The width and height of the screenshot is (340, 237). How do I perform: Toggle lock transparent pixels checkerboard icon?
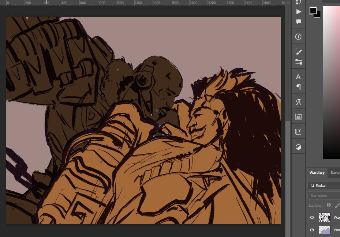tap(329, 205)
